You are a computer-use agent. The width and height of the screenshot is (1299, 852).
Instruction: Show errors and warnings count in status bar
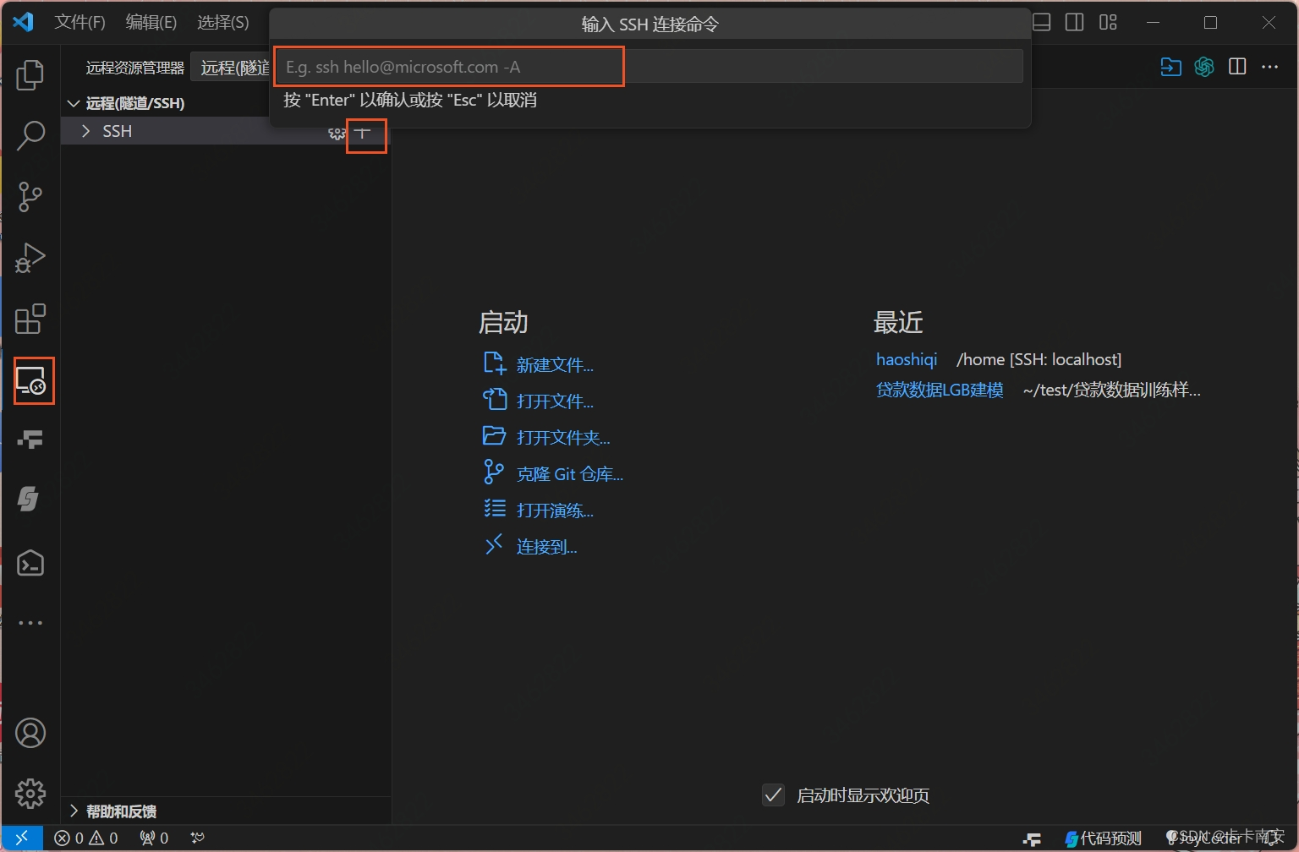pyautogui.click(x=85, y=838)
